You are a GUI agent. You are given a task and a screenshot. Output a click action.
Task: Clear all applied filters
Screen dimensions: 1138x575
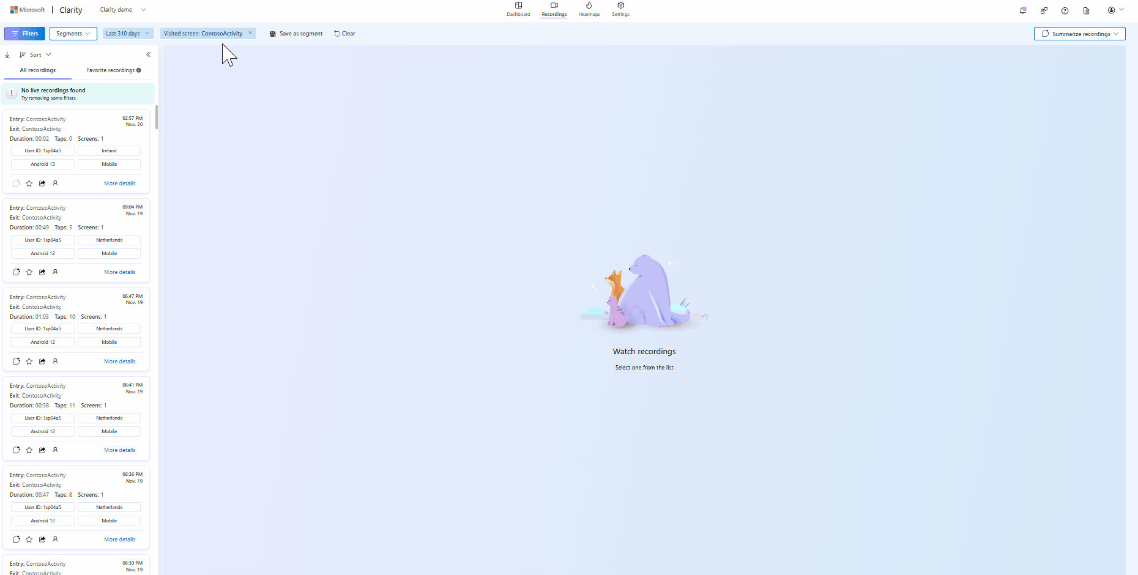tap(344, 34)
